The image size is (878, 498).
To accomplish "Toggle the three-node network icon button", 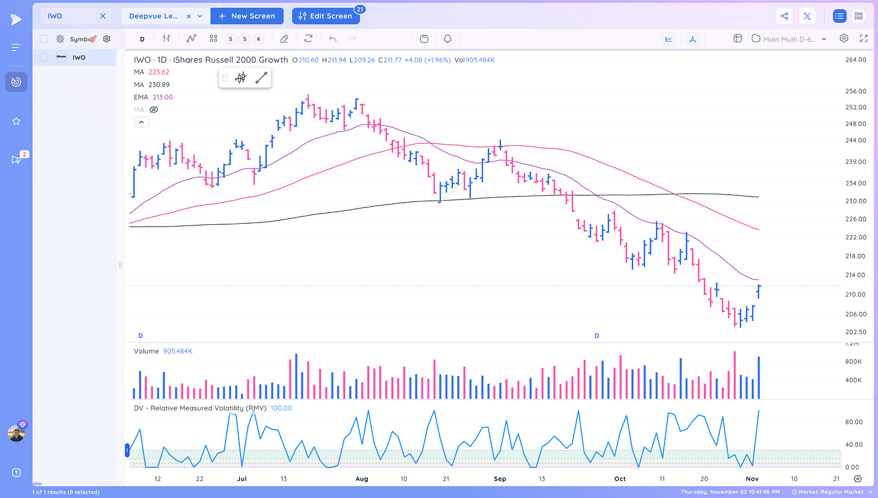I will tap(692, 39).
